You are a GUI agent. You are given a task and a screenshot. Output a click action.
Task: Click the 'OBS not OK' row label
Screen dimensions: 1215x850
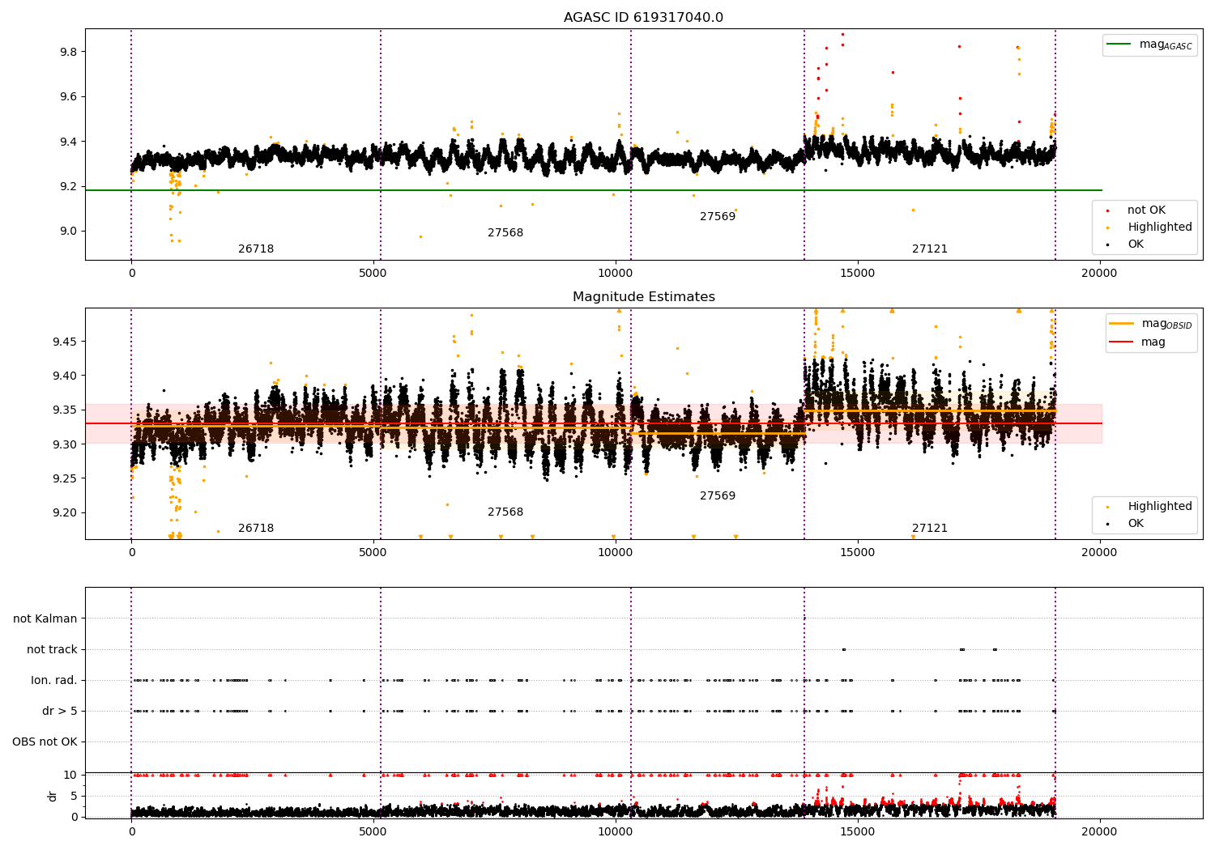point(45,742)
